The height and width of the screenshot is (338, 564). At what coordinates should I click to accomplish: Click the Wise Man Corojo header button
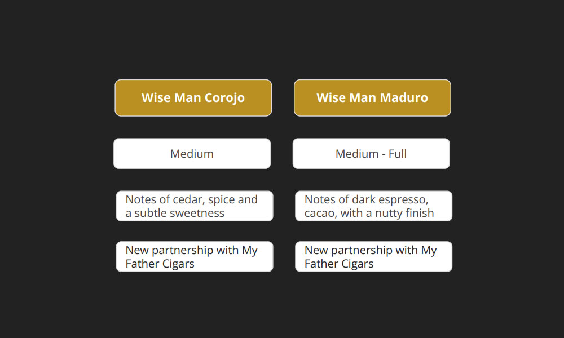pos(193,97)
